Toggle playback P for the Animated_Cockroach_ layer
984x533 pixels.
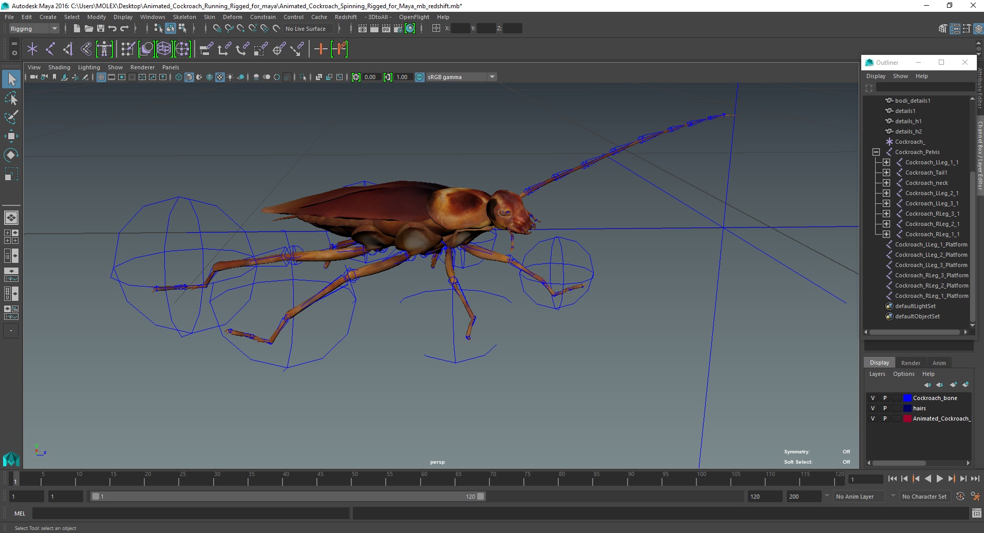point(884,418)
